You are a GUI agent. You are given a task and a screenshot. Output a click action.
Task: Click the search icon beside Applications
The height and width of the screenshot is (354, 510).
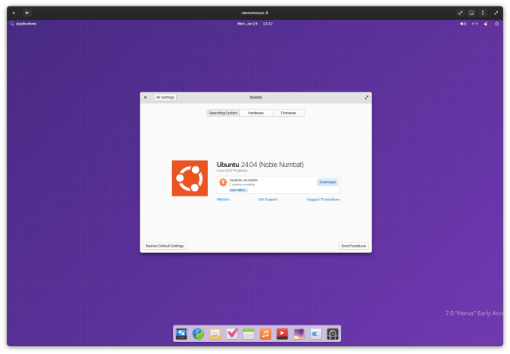coord(12,24)
